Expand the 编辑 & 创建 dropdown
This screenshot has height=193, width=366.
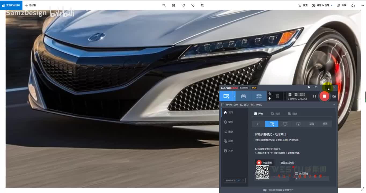pyautogui.click(x=322, y=5)
